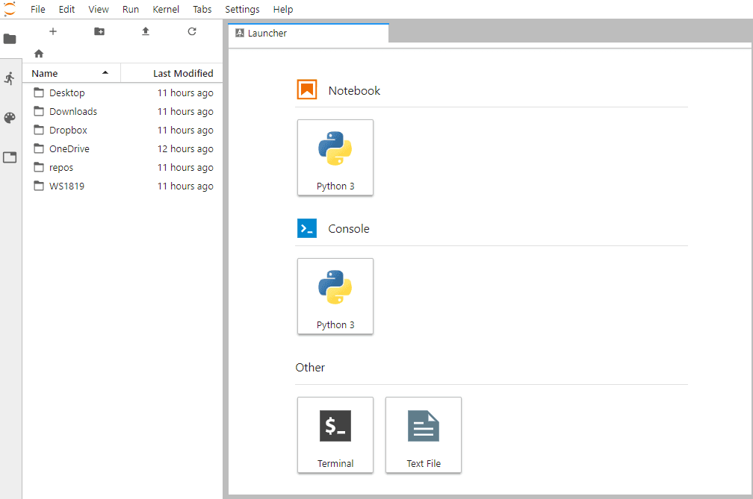This screenshot has height=499, width=753.
Task: Select the repos folder
Action: pyautogui.click(x=61, y=168)
